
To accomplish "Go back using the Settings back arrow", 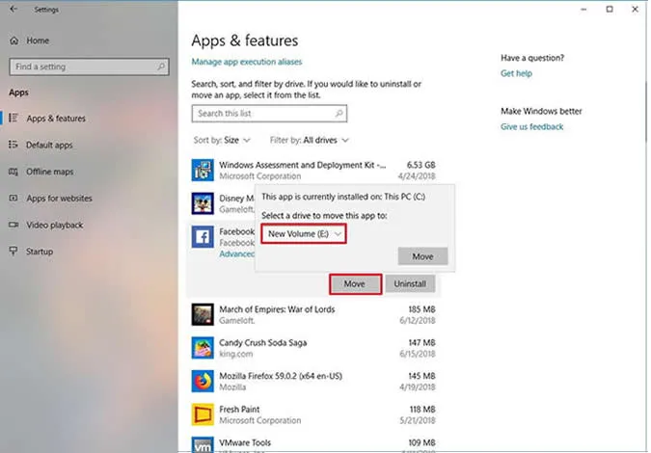I will (14, 9).
